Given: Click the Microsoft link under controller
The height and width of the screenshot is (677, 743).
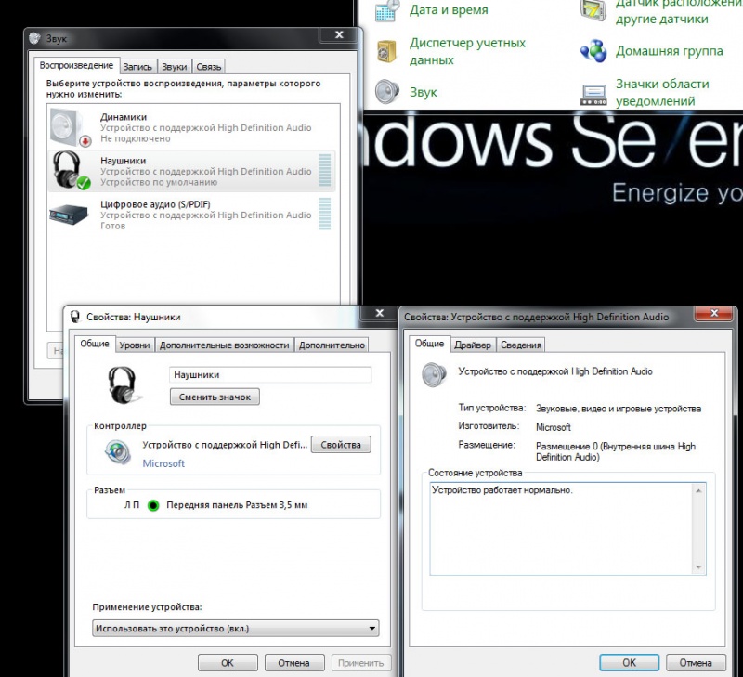Looking at the screenshot, I should (163, 462).
